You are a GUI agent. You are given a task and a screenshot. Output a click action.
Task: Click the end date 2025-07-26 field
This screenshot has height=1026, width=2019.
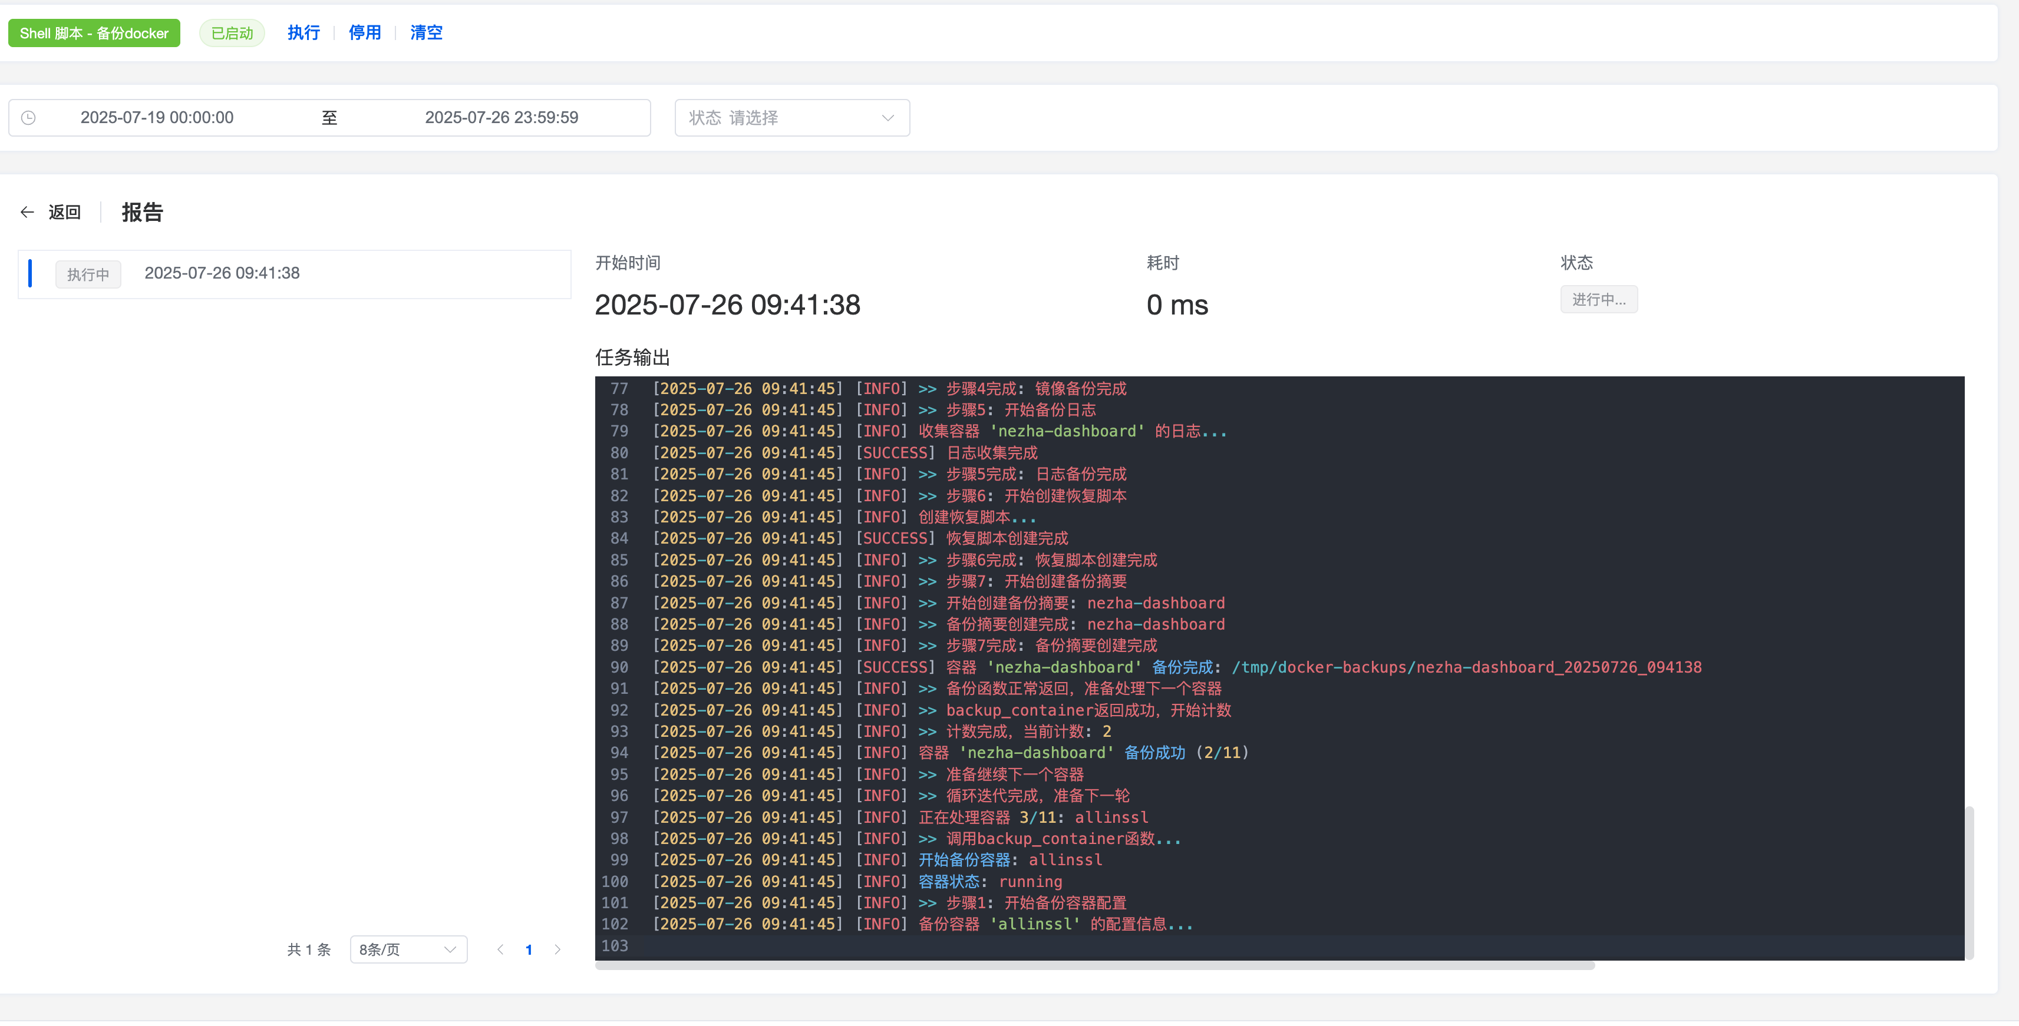501,117
